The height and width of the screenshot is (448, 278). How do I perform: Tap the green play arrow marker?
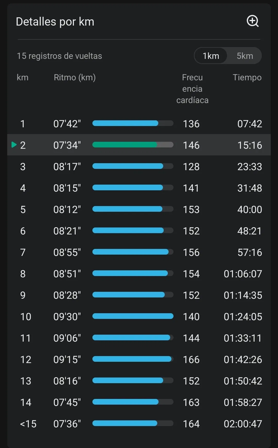(14, 145)
